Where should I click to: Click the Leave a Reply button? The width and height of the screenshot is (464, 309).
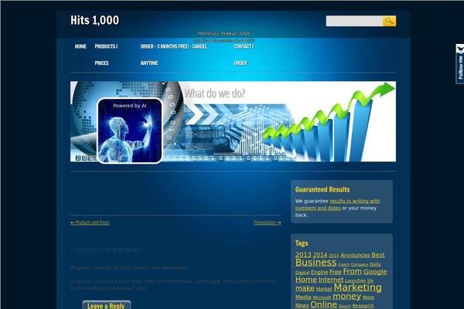pos(107,305)
